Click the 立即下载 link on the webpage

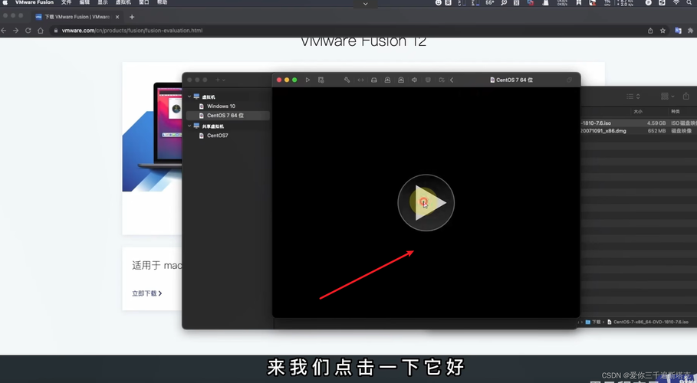pos(146,293)
